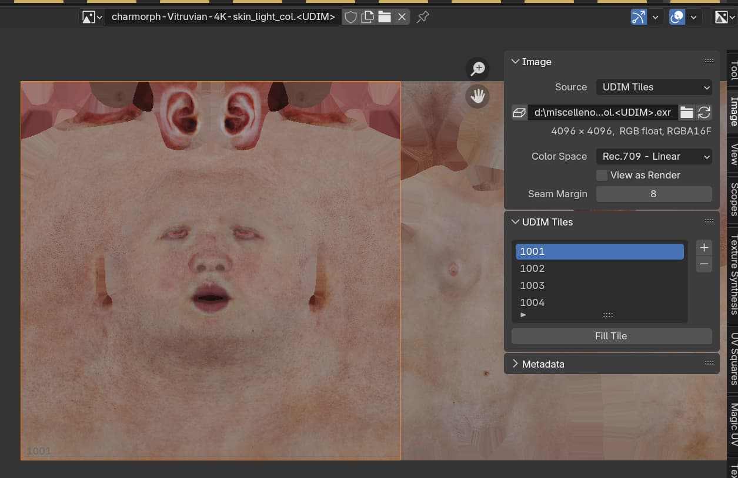Click the zoom magnifier gizmo
Image resolution: width=738 pixels, height=478 pixels.
point(477,69)
